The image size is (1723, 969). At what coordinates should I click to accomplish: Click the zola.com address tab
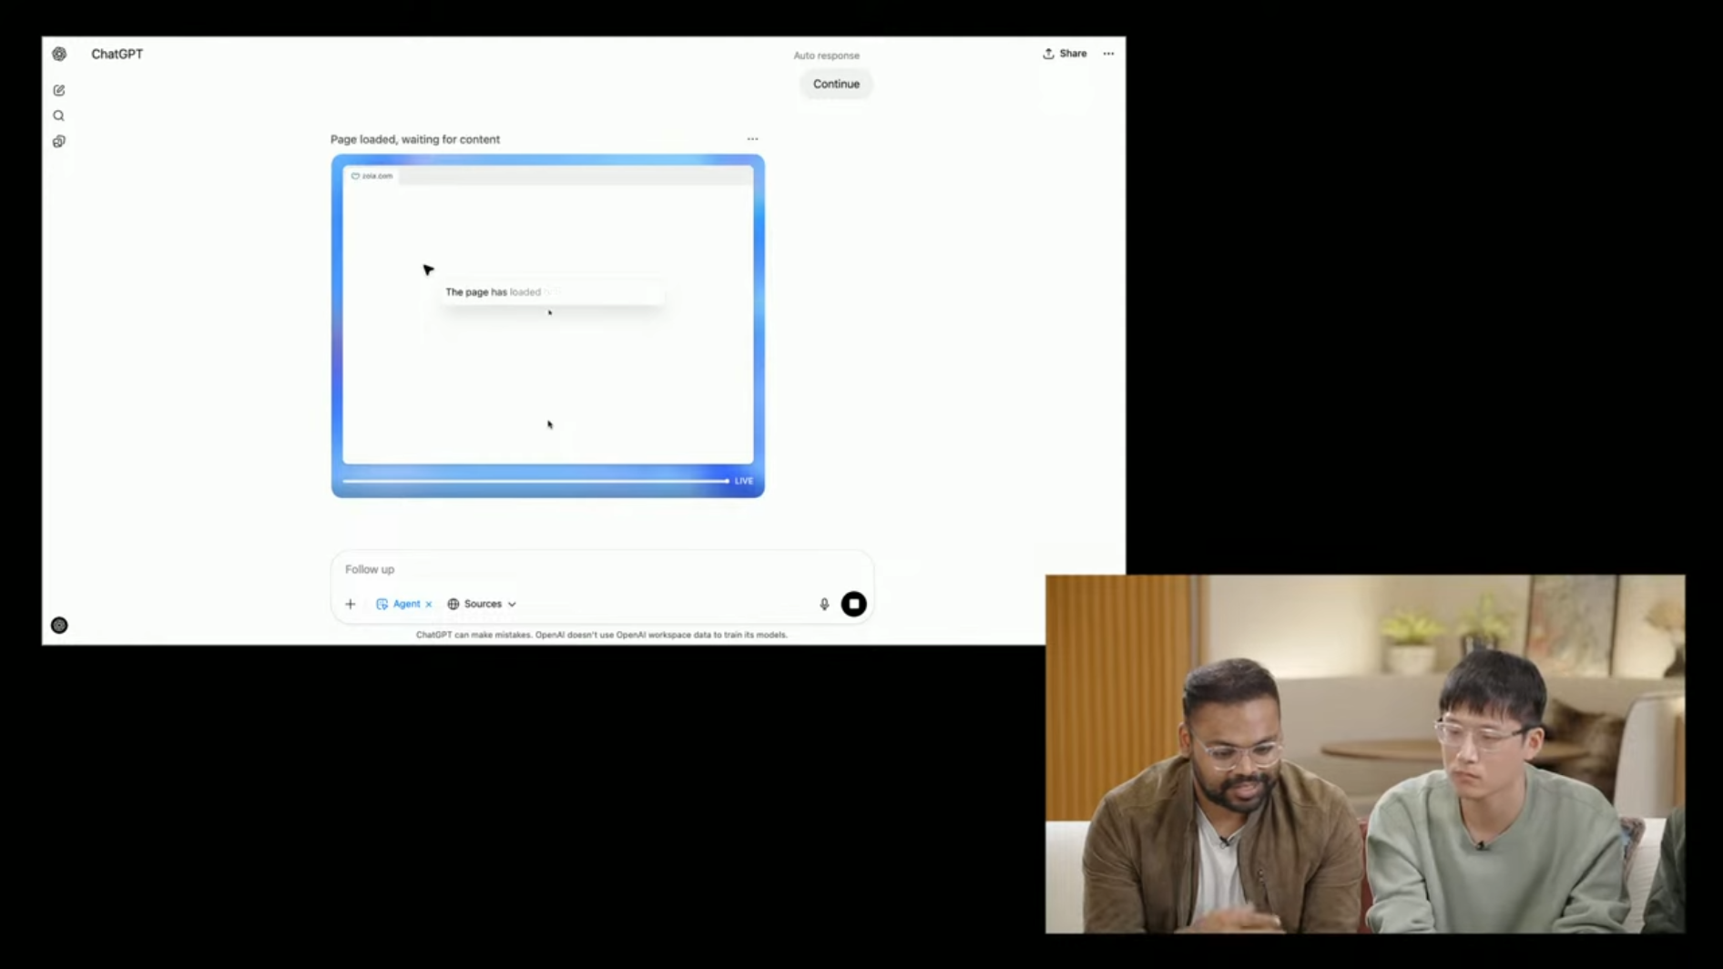click(x=372, y=176)
